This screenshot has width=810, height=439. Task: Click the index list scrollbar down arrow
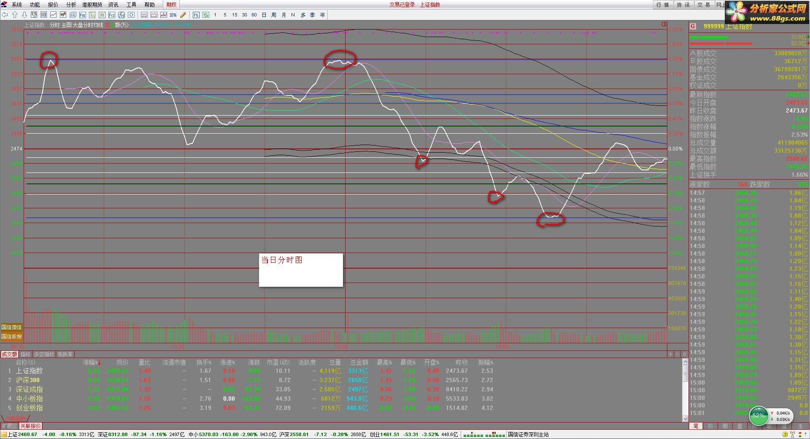click(x=685, y=418)
